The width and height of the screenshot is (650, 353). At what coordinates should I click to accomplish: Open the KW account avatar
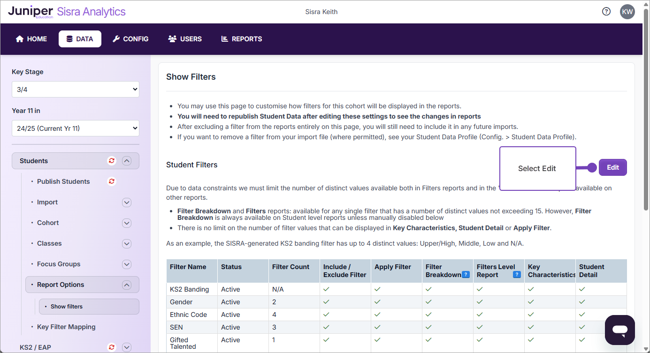click(627, 11)
